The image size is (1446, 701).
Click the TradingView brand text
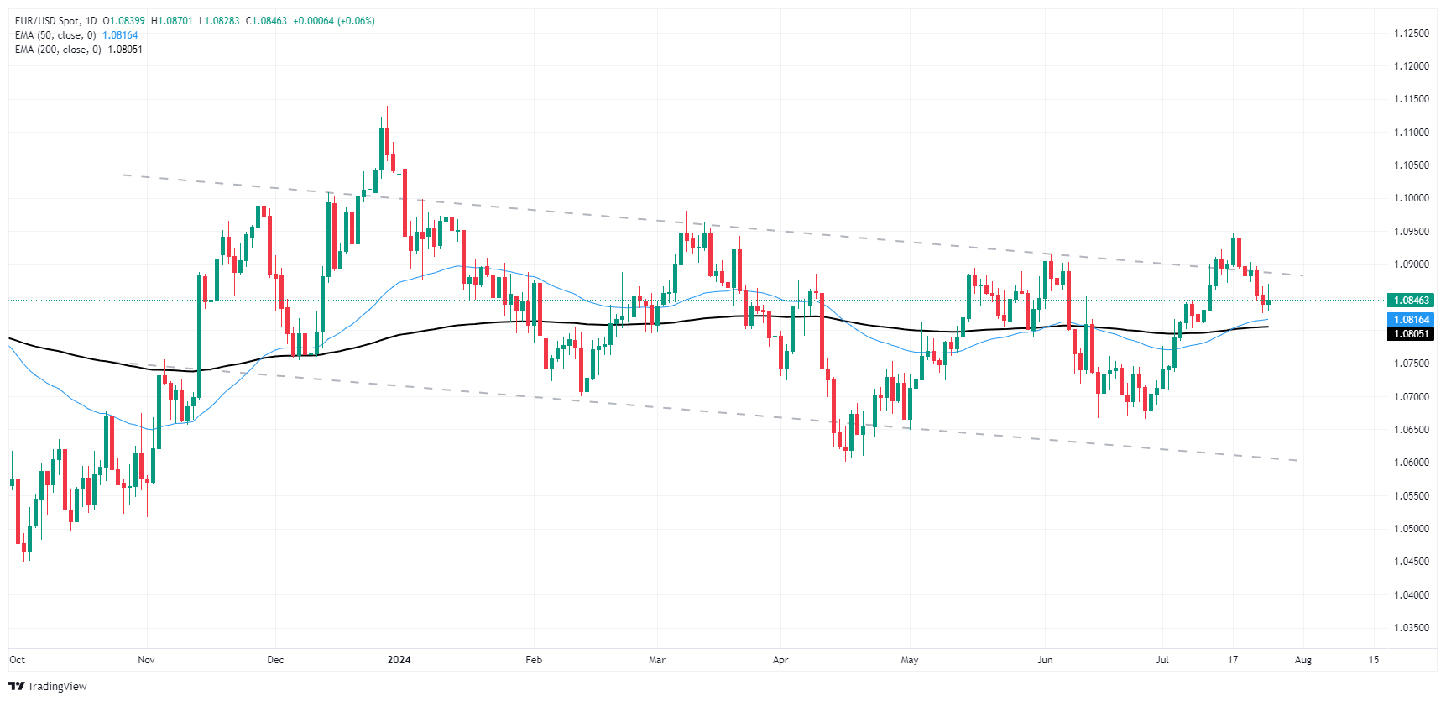(57, 686)
